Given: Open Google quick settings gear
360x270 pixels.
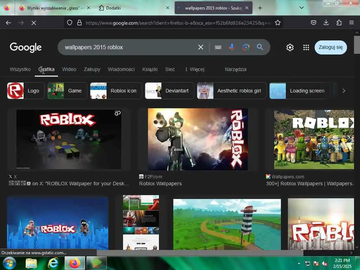Looking at the screenshot, I should [290, 47].
